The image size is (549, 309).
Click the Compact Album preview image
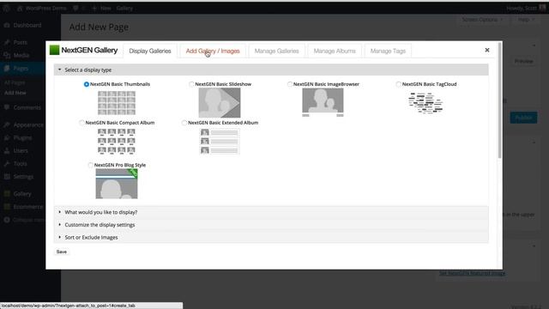(117, 141)
